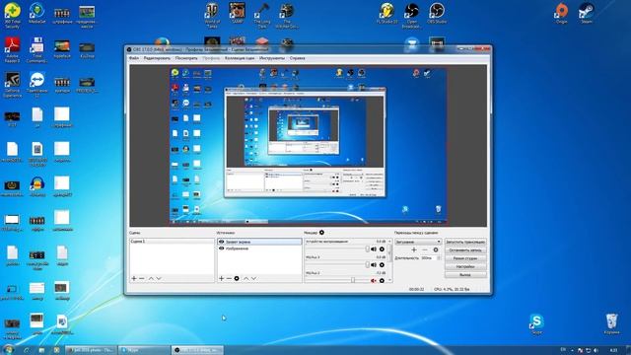
Task: Remove the selected scene with the Scenes minus icon
Action: [x=142, y=278]
